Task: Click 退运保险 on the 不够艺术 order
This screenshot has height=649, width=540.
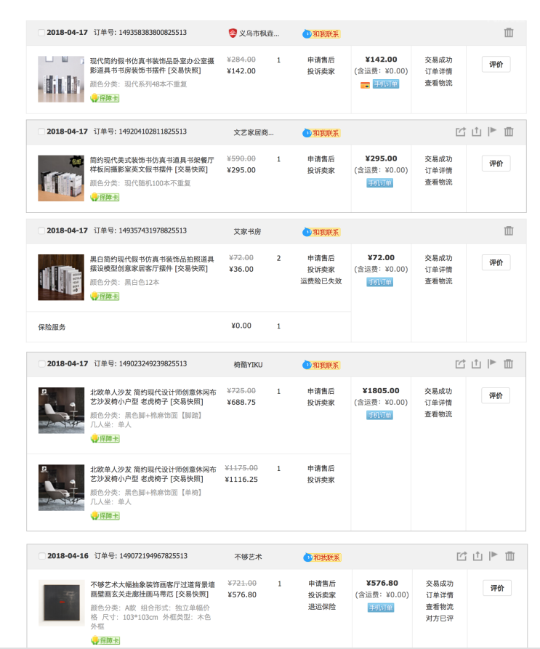Action: click(321, 606)
